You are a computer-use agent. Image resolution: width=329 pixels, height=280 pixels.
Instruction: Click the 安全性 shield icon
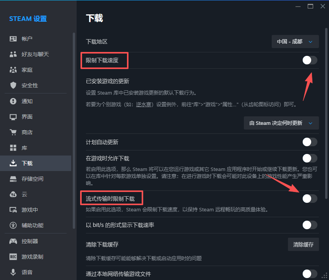coord(13,85)
